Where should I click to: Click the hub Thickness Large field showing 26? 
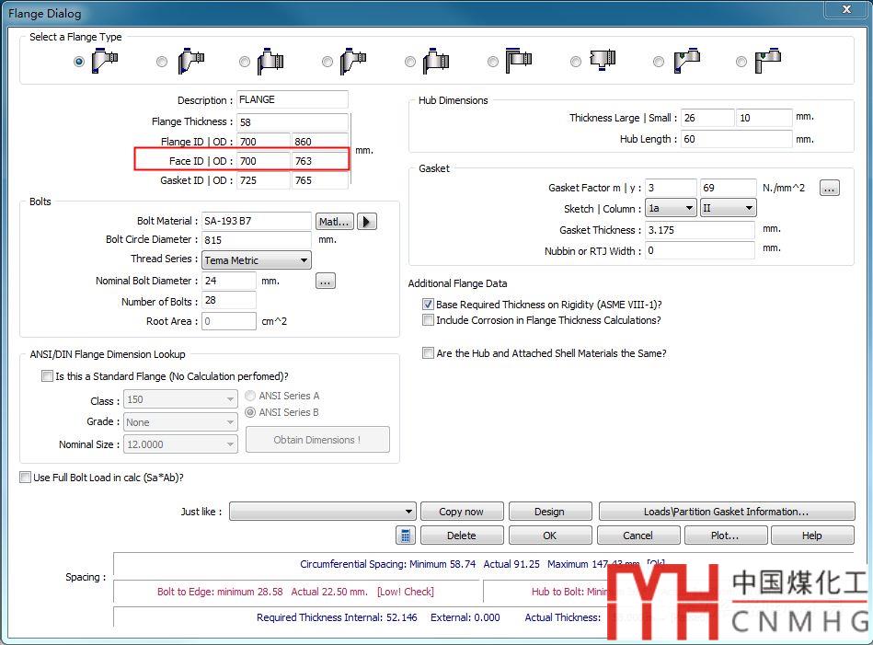tap(707, 118)
